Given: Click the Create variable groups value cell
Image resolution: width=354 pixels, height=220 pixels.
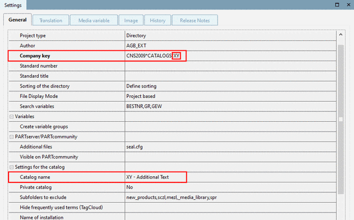Looking at the screenshot, I should click(x=230, y=126).
